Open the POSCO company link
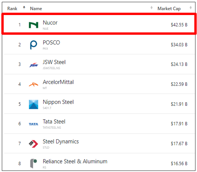197x172 pixels. [52, 42]
